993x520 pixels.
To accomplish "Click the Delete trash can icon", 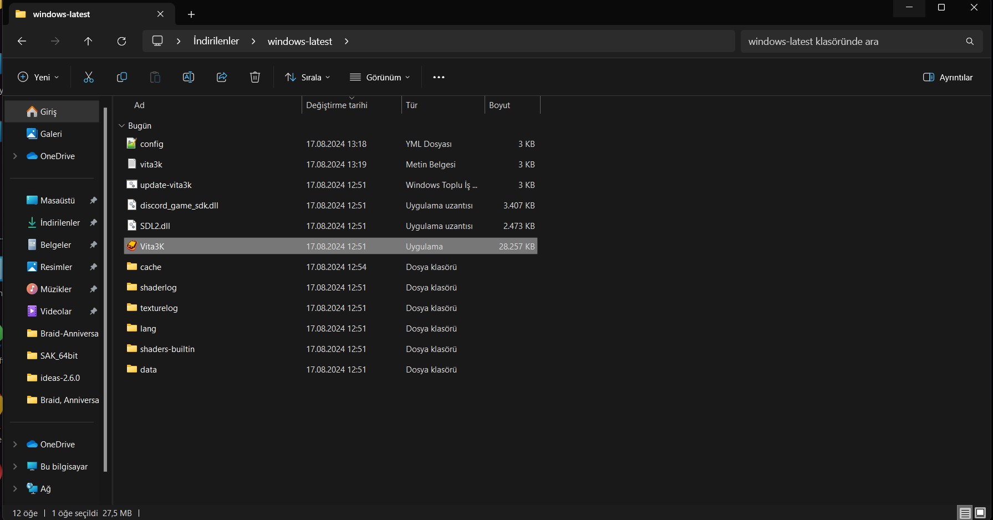I will click(255, 77).
